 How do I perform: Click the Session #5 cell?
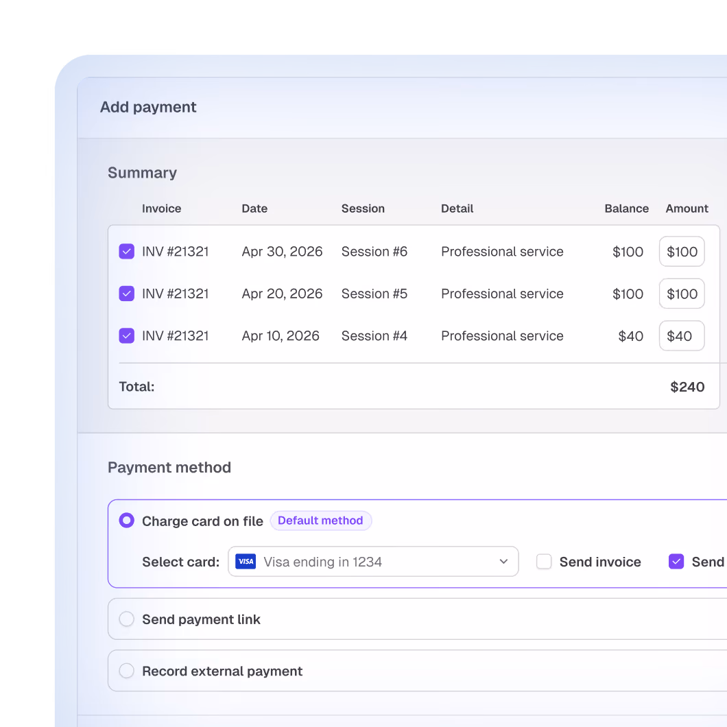click(x=374, y=294)
